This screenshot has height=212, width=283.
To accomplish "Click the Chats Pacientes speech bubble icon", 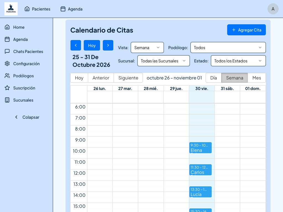I will pyautogui.click(x=7, y=51).
